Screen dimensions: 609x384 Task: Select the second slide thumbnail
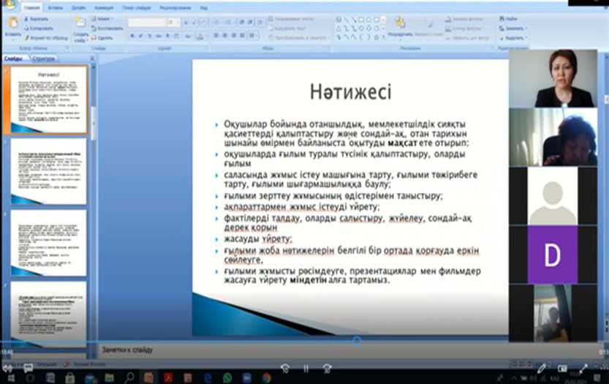coord(48,172)
